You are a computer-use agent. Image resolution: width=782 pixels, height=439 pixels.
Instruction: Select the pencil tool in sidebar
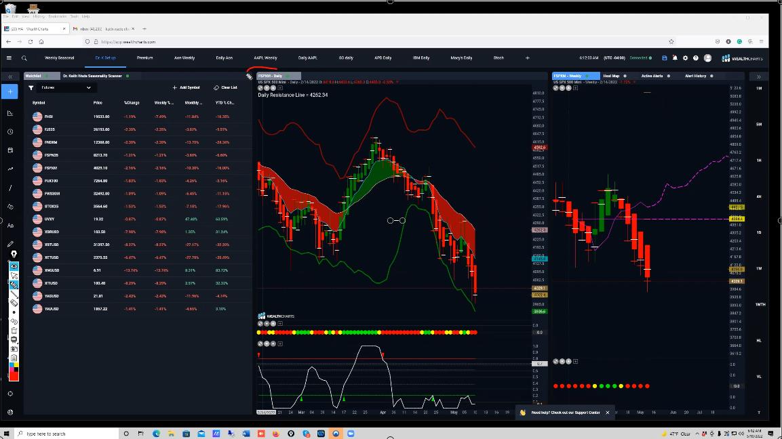[10, 244]
